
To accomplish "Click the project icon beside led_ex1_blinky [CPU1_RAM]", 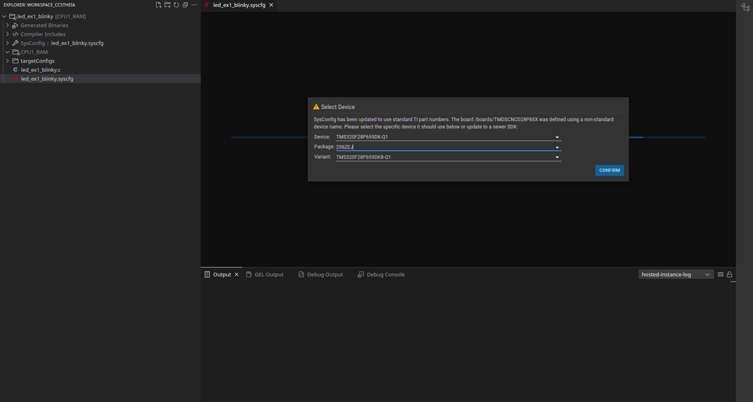I will [13, 17].
